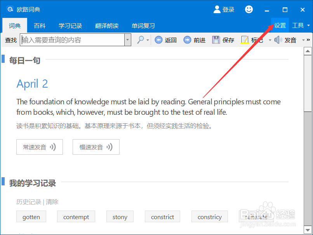The height and width of the screenshot is (235, 313).
Task: Click the scrollbar up arrow
Action: [x=308, y=51]
